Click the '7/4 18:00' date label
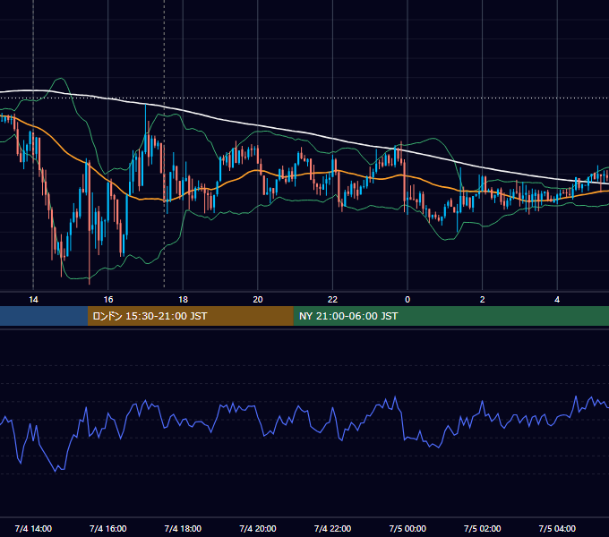The height and width of the screenshot is (537, 609). [x=183, y=528]
